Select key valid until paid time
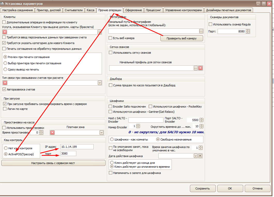Viewport: 274px width, 197px height. click(112, 167)
